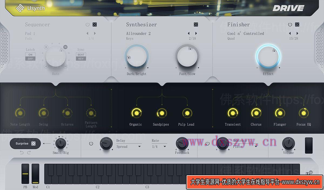Click the Transient knob
The image size is (324, 190).
(232, 113)
